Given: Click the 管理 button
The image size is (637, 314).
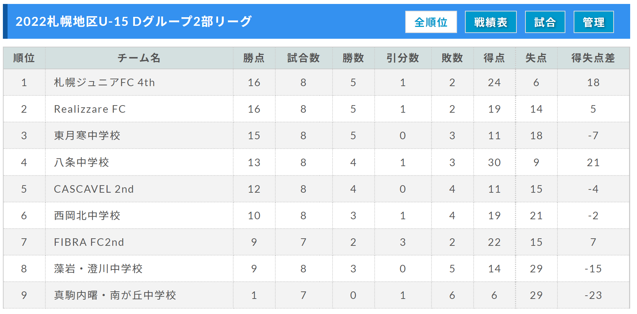Looking at the screenshot, I should pos(593,22).
